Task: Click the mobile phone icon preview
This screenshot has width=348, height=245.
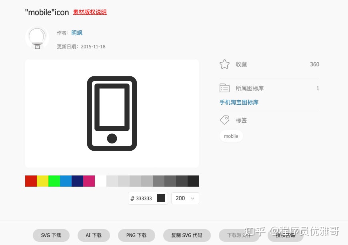Action: click(x=112, y=113)
